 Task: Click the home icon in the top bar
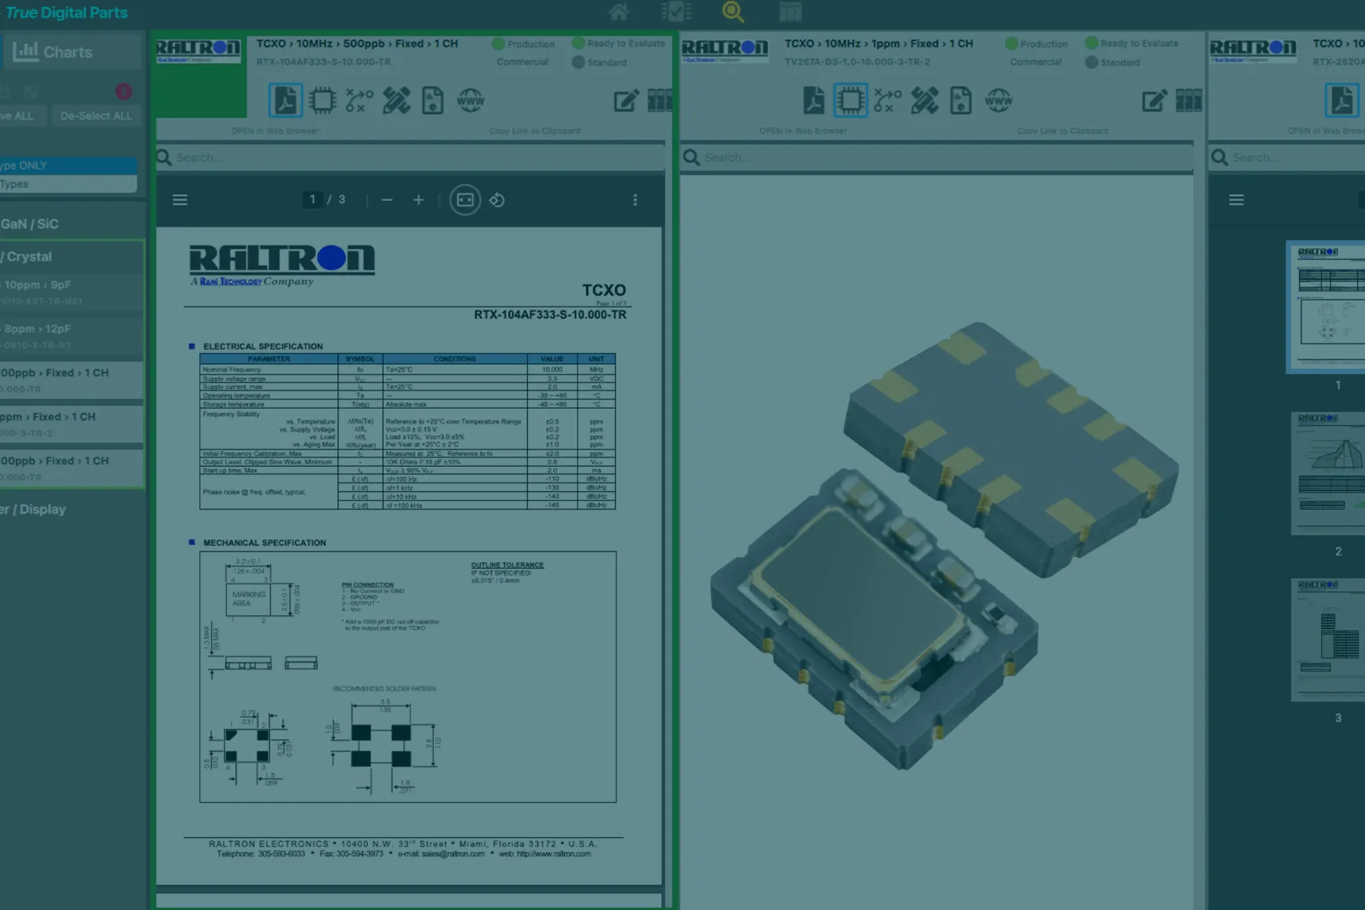pyautogui.click(x=619, y=12)
